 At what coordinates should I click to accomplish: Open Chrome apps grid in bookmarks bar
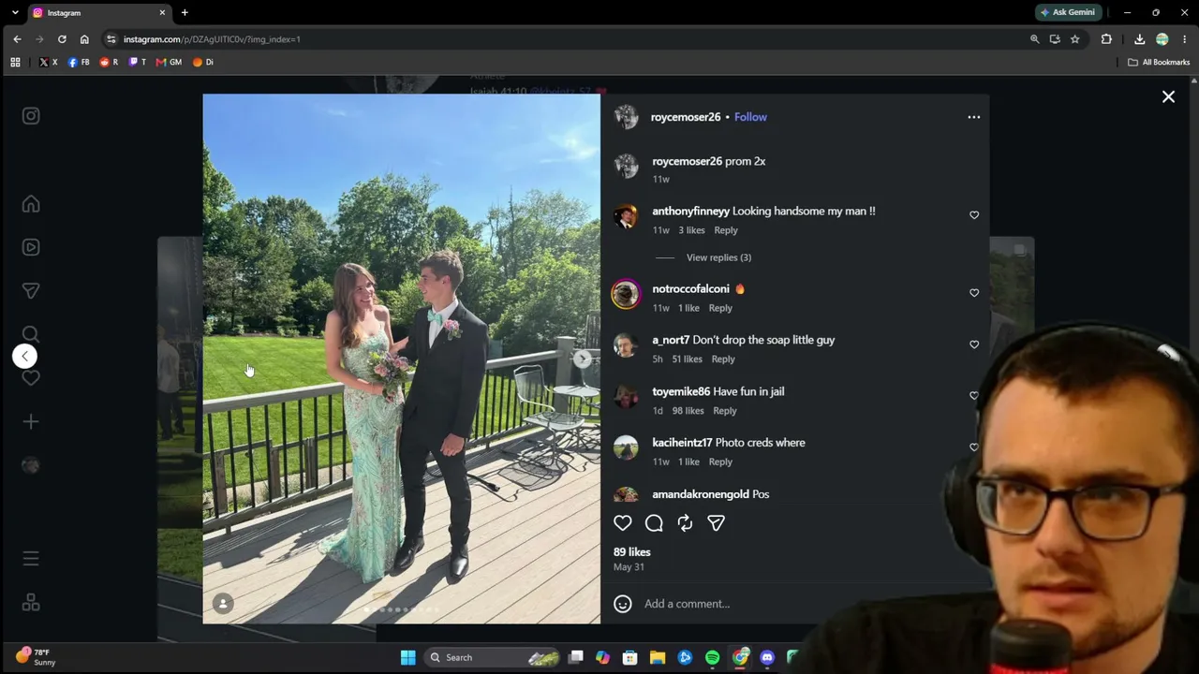pyautogui.click(x=15, y=62)
